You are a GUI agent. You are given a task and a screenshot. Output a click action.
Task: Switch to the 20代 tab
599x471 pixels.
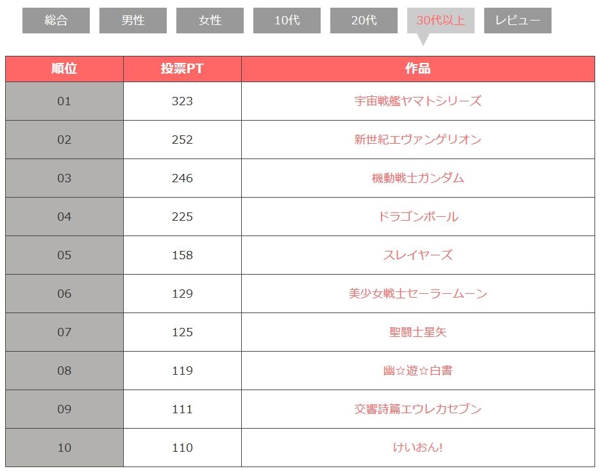(x=364, y=21)
